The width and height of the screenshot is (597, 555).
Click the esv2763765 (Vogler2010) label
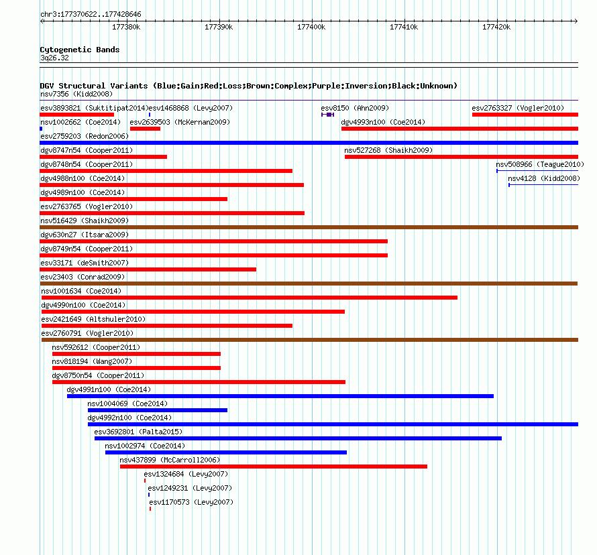tap(87, 206)
